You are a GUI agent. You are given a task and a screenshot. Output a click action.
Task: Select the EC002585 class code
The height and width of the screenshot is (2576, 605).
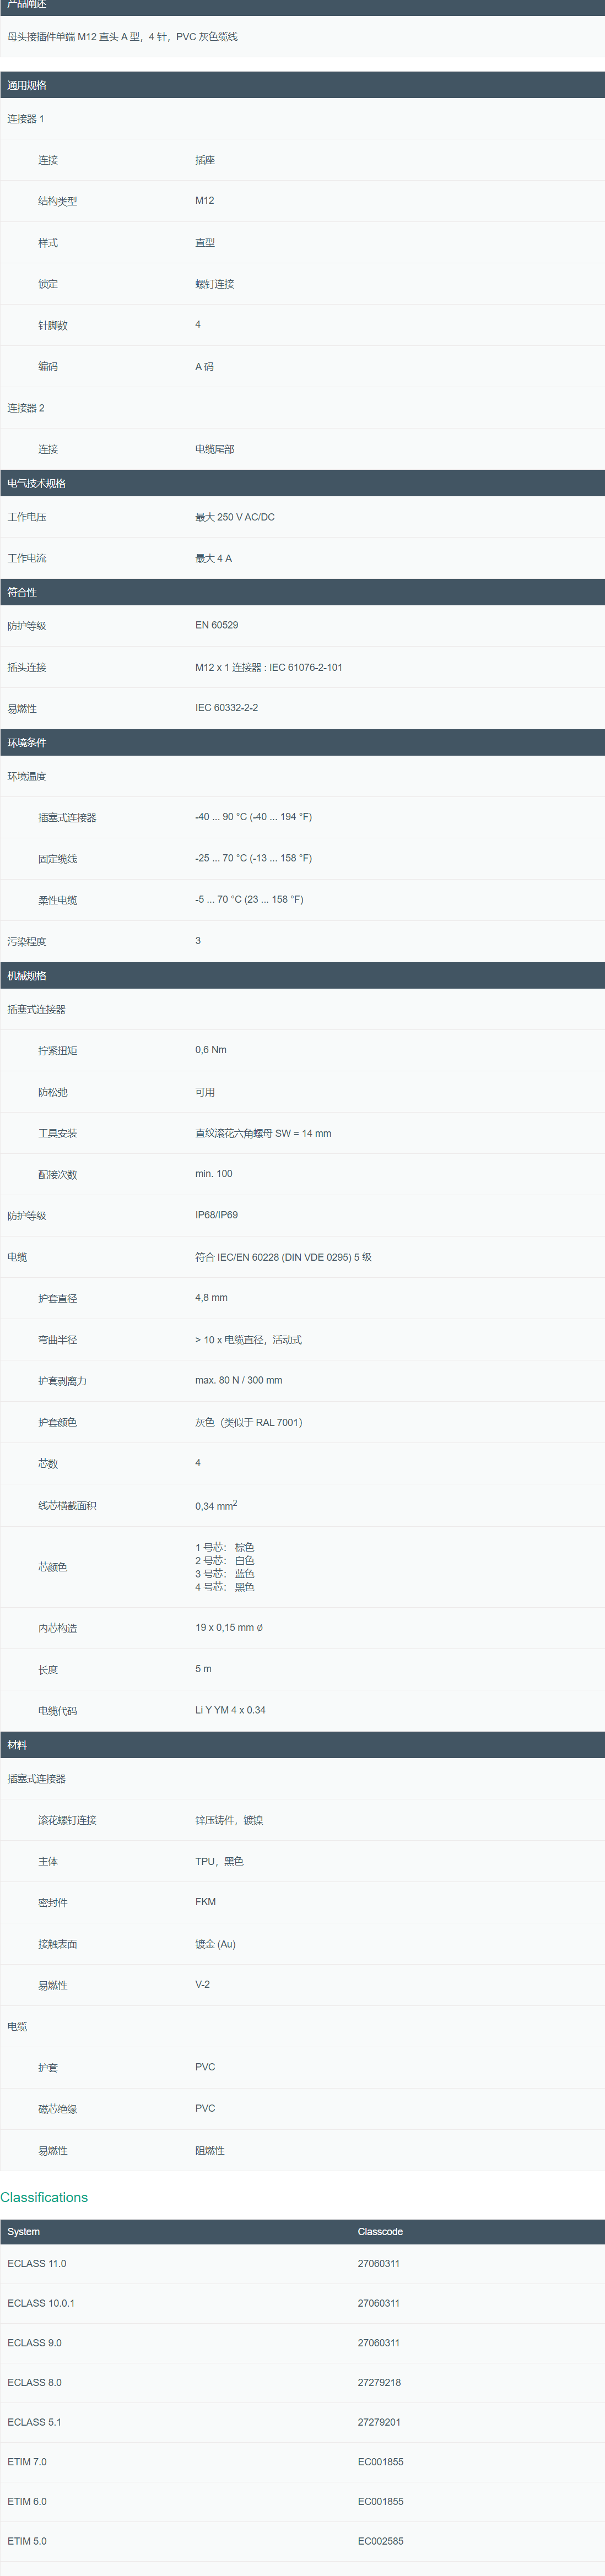tap(380, 2540)
